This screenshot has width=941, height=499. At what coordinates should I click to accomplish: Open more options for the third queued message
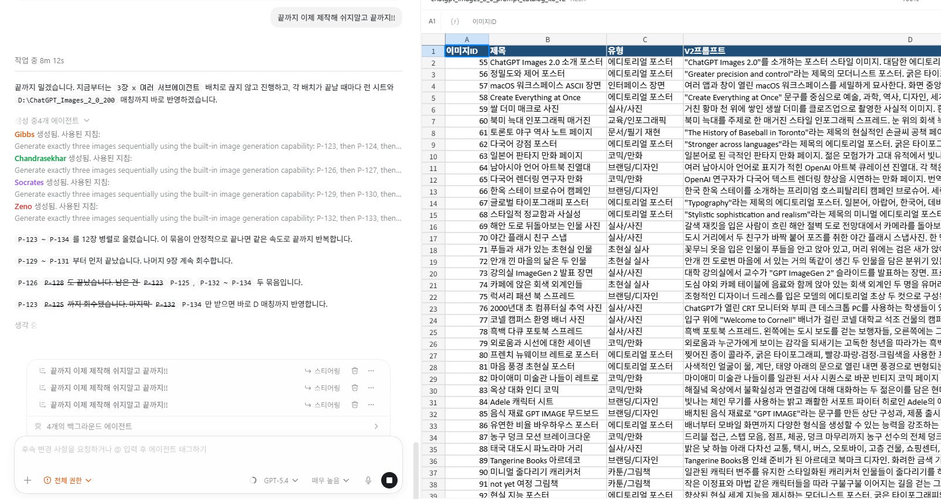coord(371,405)
